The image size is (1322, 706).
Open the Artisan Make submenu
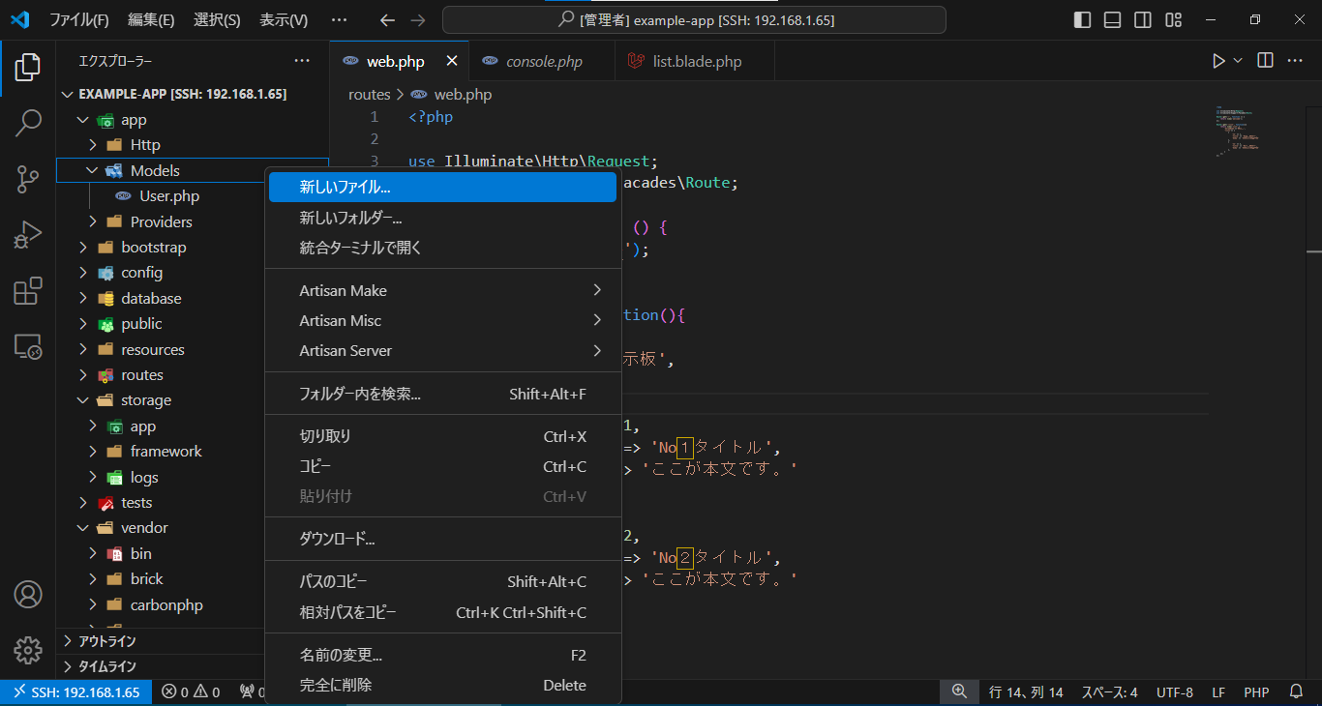tap(442, 290)
